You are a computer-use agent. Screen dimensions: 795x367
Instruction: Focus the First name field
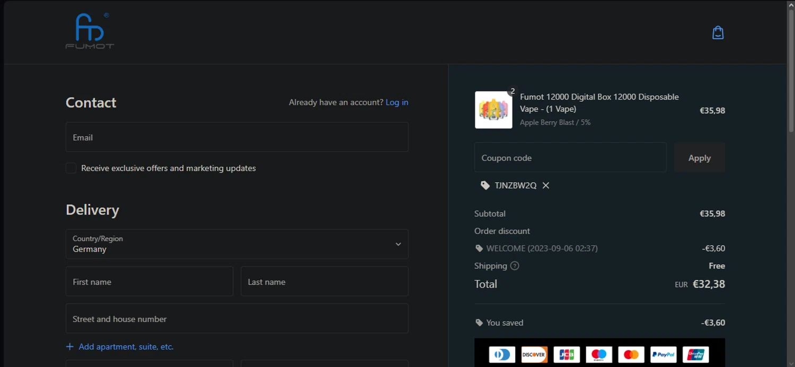tap(149, 281)
